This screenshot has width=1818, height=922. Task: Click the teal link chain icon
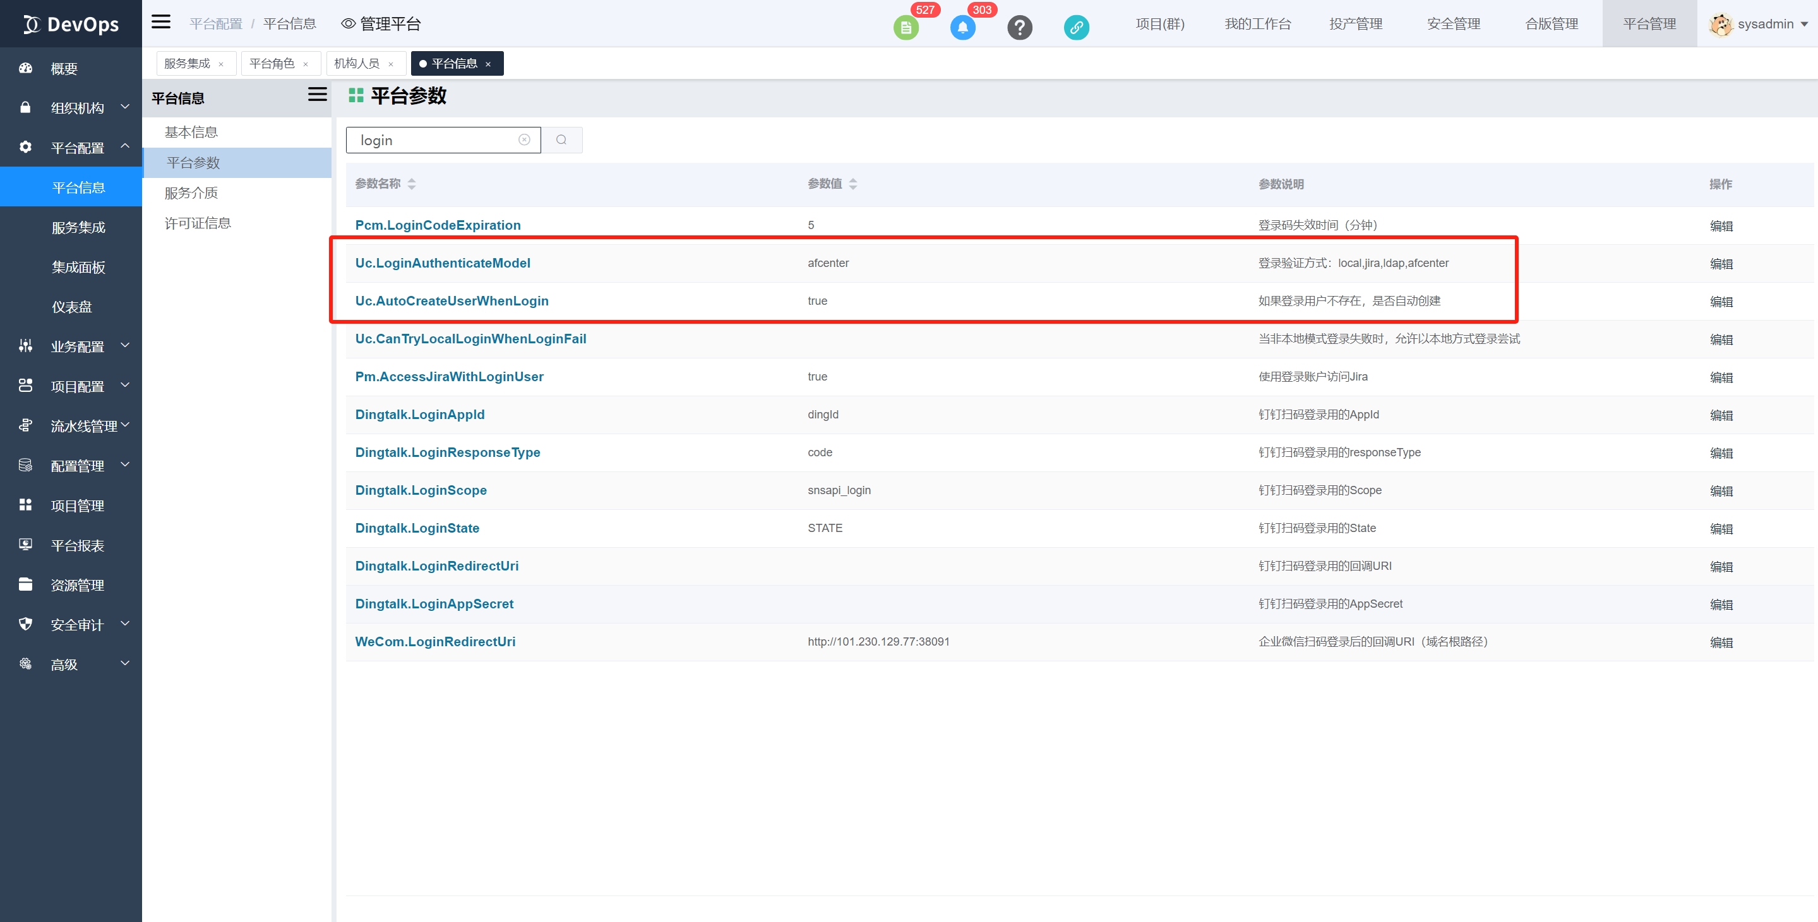(x=1075, y=28)
